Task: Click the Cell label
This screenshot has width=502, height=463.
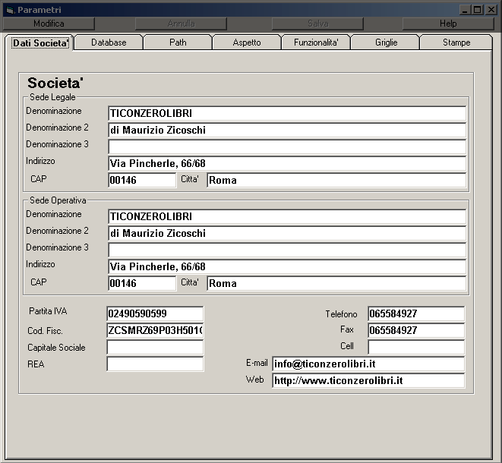Action: coord(347,346)
